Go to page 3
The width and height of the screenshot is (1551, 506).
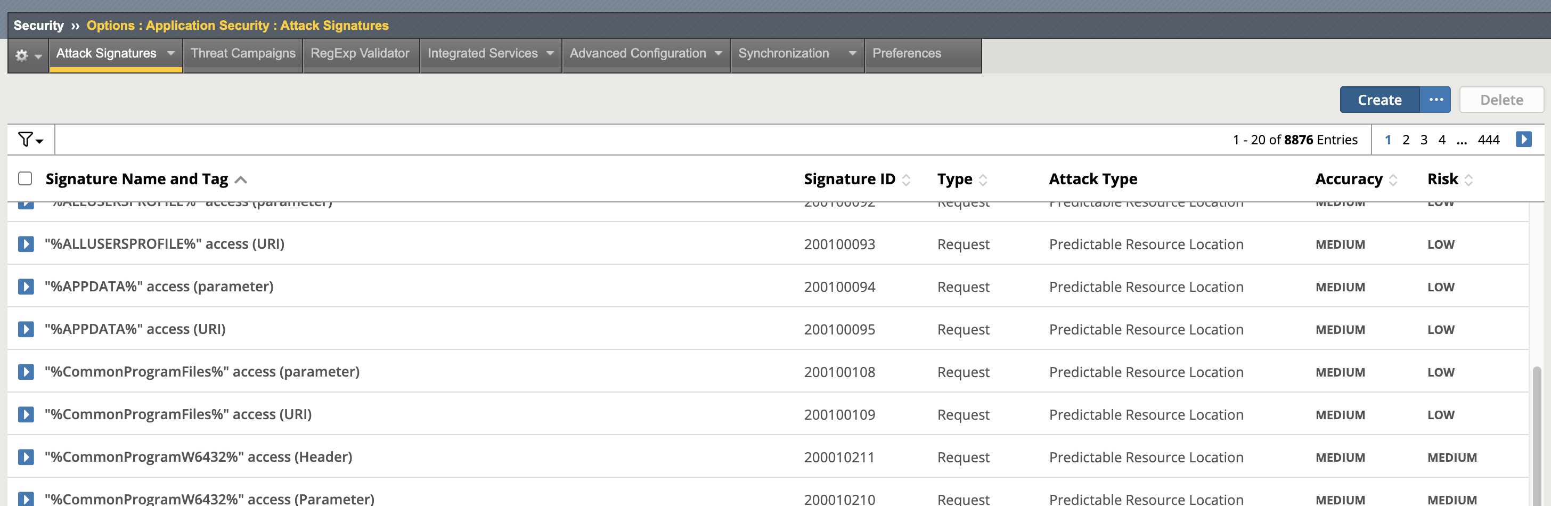(1424, 140)
